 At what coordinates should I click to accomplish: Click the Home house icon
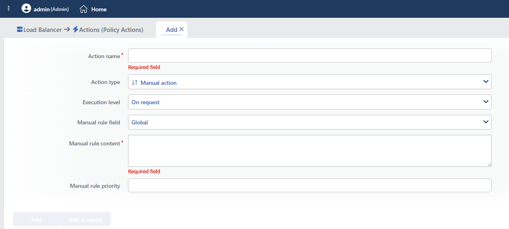coord(84,9)
